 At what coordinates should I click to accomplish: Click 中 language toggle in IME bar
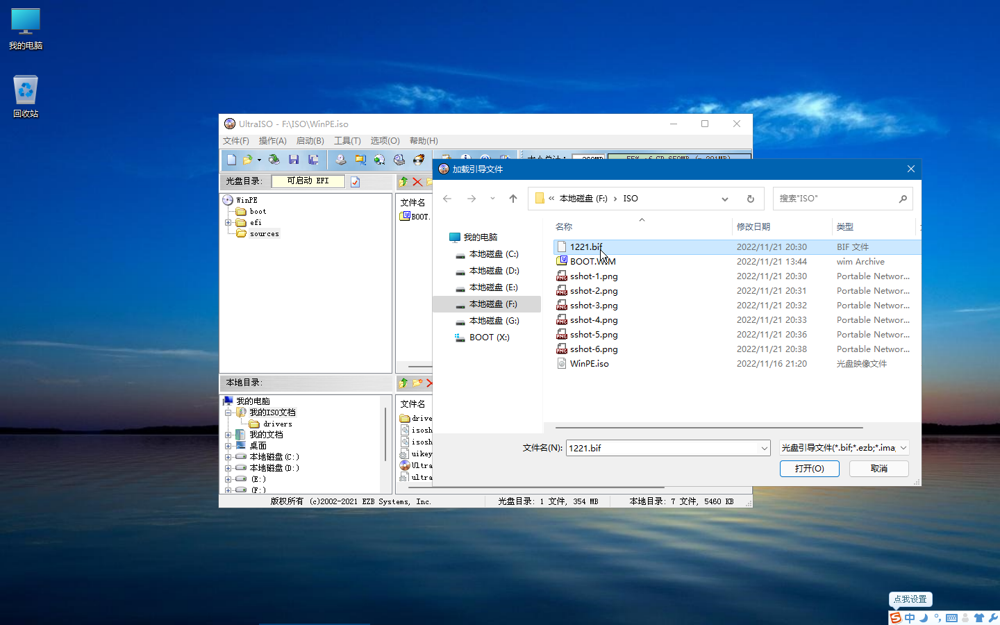point(910,618)
